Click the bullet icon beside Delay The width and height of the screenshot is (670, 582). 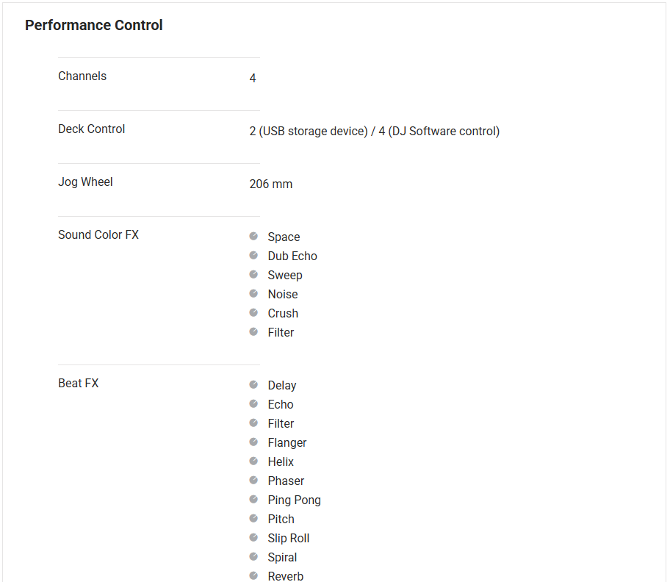253,384
